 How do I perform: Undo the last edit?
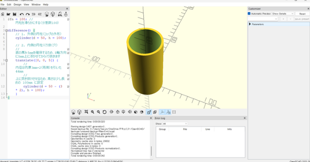[x=22, y=14]
